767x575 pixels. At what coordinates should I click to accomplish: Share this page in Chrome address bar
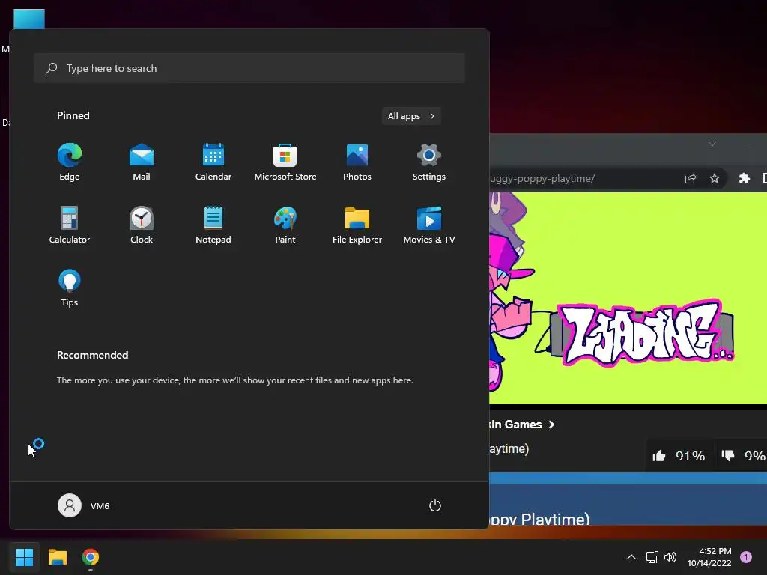[x=690, y=178]
